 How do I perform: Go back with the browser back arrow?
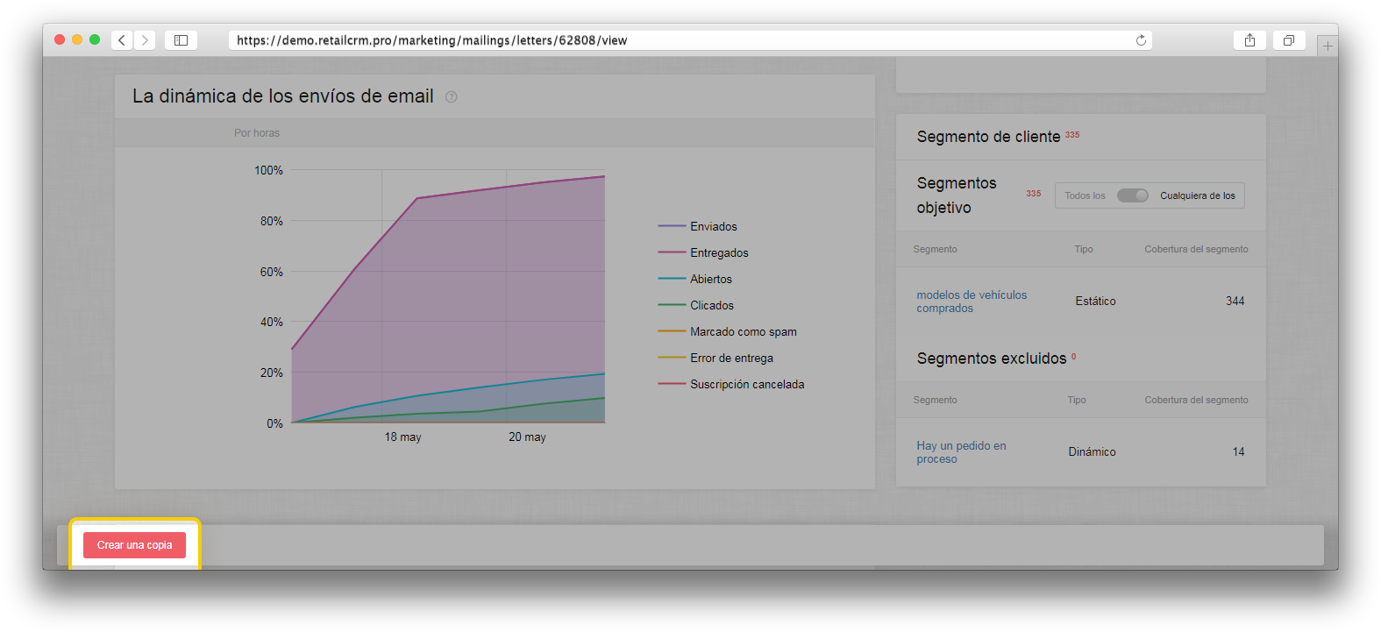(x=122, y=40)
